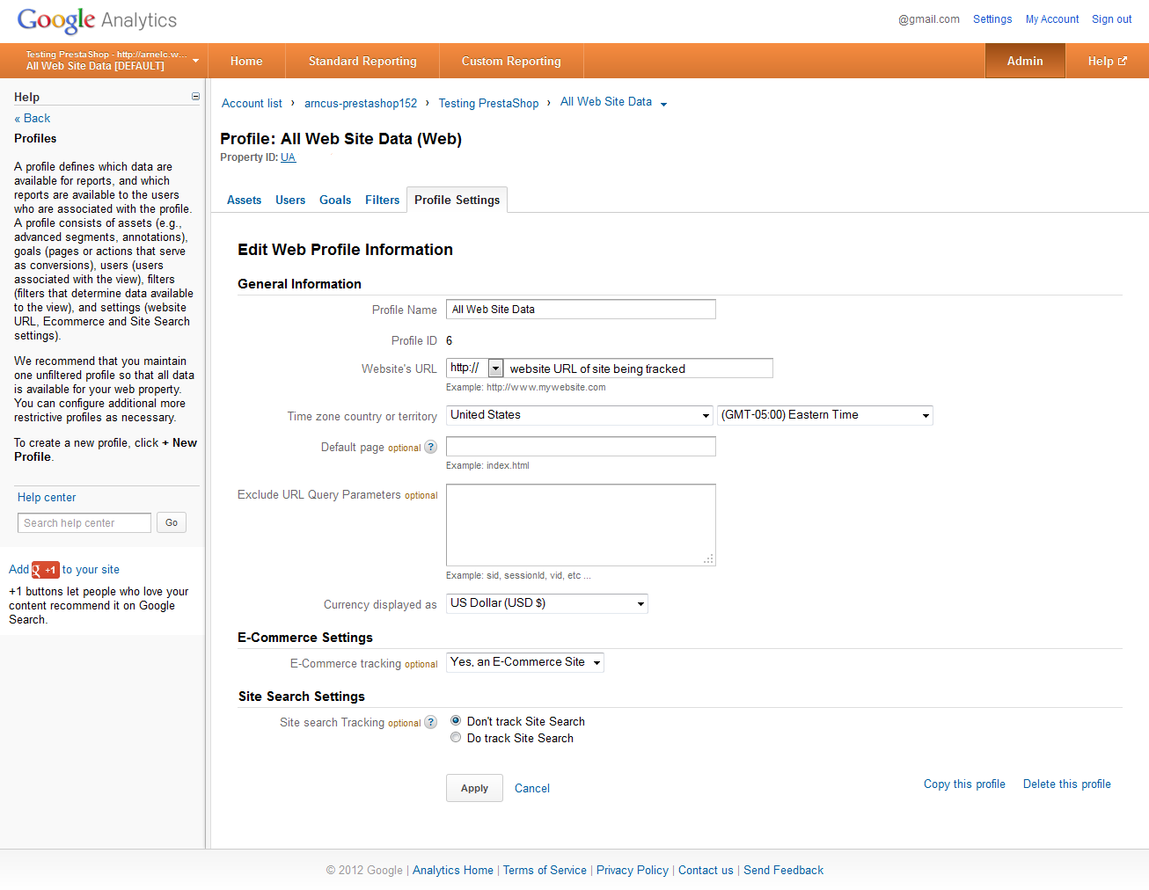Click the Default page help question icon
The width and height of the screenshot is (1149, 890).
click(x=430, y=447)
